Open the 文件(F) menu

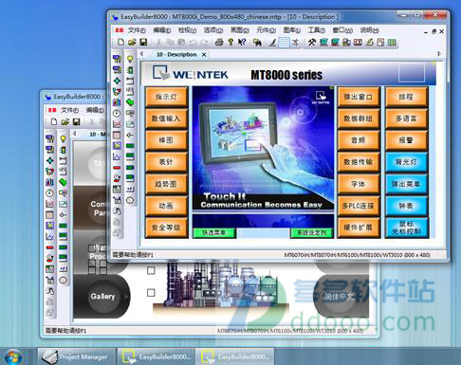[137, 30]
